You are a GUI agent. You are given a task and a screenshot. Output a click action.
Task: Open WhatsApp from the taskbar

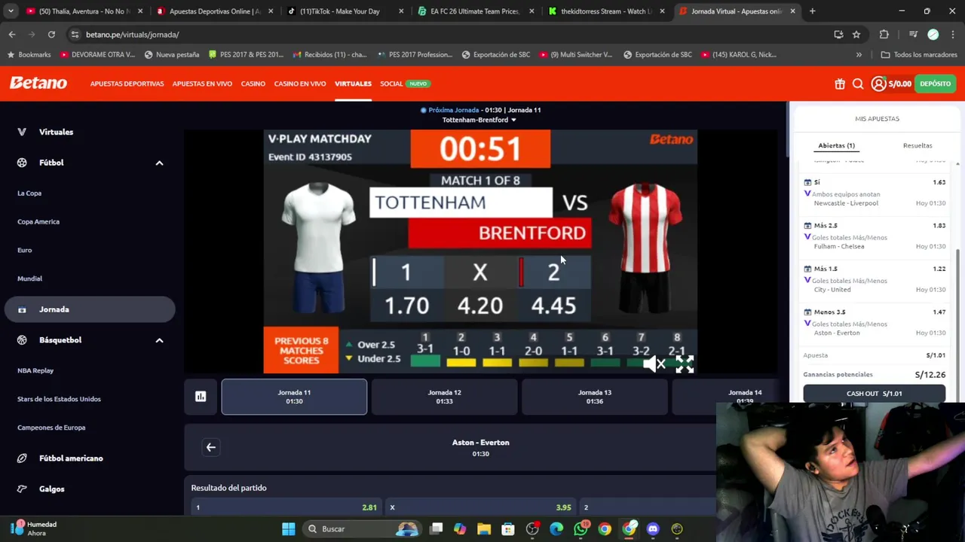(581, 529)
